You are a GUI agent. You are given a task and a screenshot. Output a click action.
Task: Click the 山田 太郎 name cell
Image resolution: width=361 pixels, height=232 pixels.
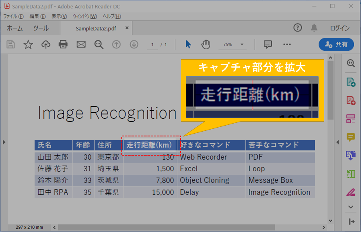tap(53, 157)
